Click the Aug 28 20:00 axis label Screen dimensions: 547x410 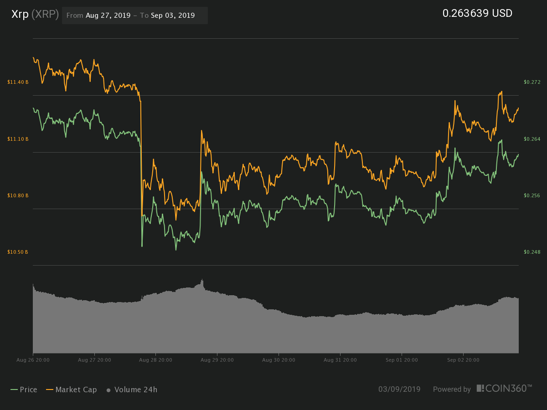point(155,360)
